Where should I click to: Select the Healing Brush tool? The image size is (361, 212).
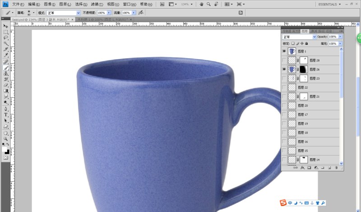6,62
